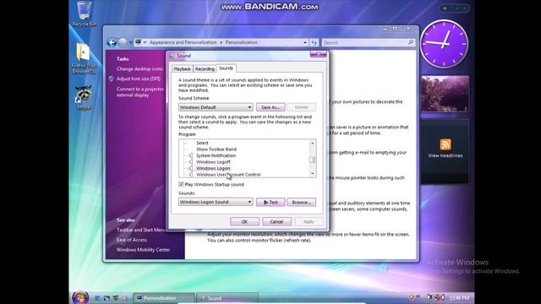Viewport: 541px width, 304px height.
Task: Select the Windows Logoff program event
Action: pos(213,162)
